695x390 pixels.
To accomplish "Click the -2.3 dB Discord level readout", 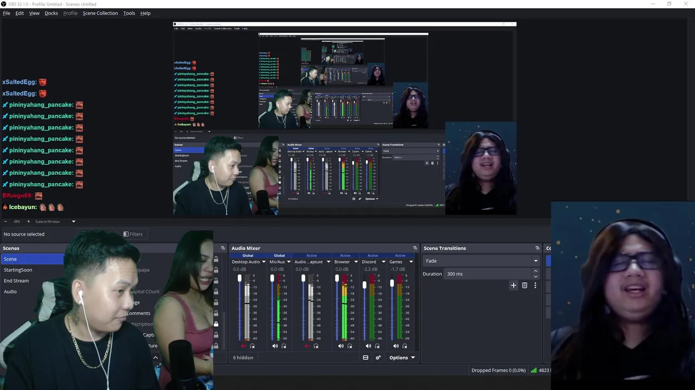I will [370, 269].
